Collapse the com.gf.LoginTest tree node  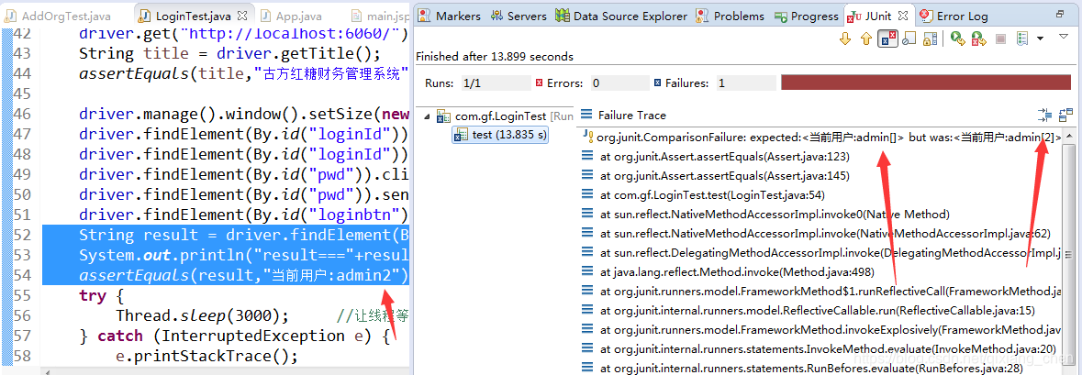425,116
